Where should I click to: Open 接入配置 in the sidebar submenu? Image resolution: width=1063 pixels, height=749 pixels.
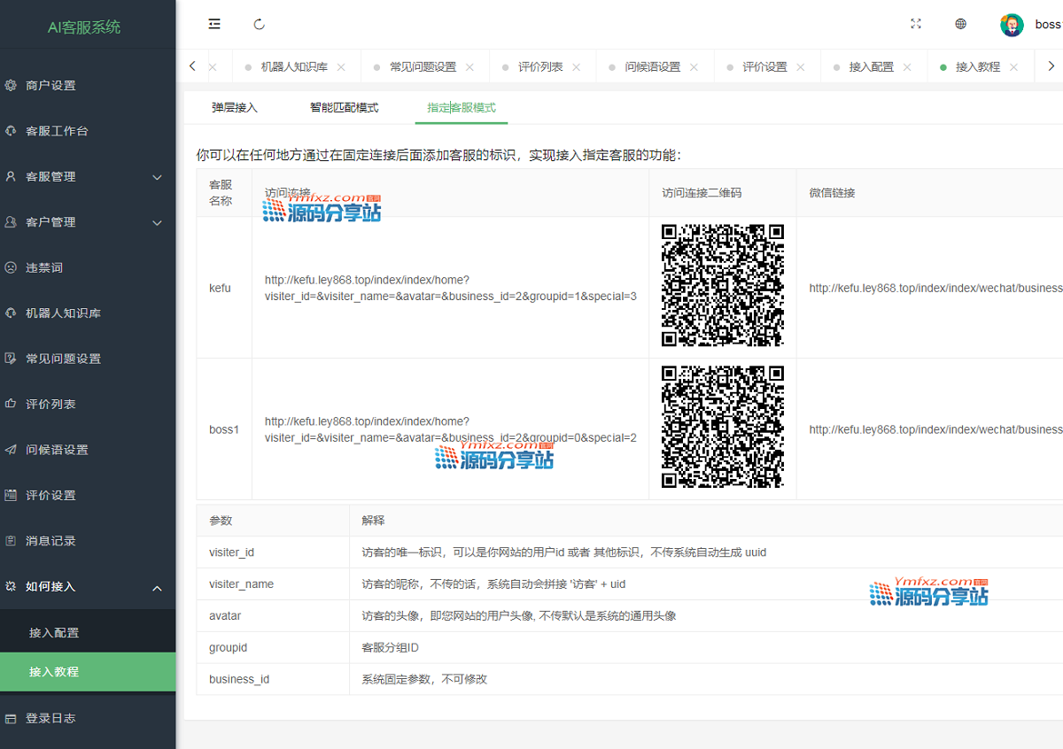pos(54,633)
